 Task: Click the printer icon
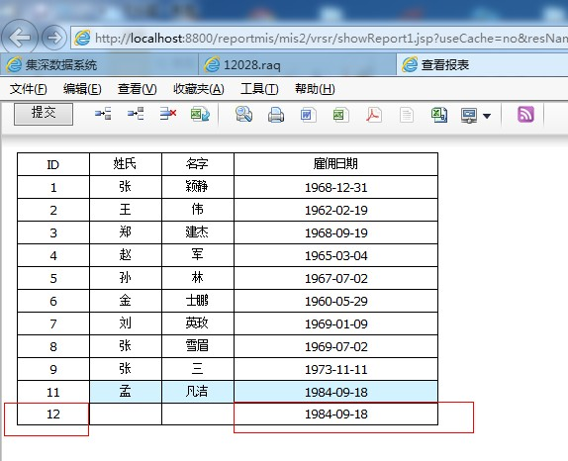pos(276,115)
